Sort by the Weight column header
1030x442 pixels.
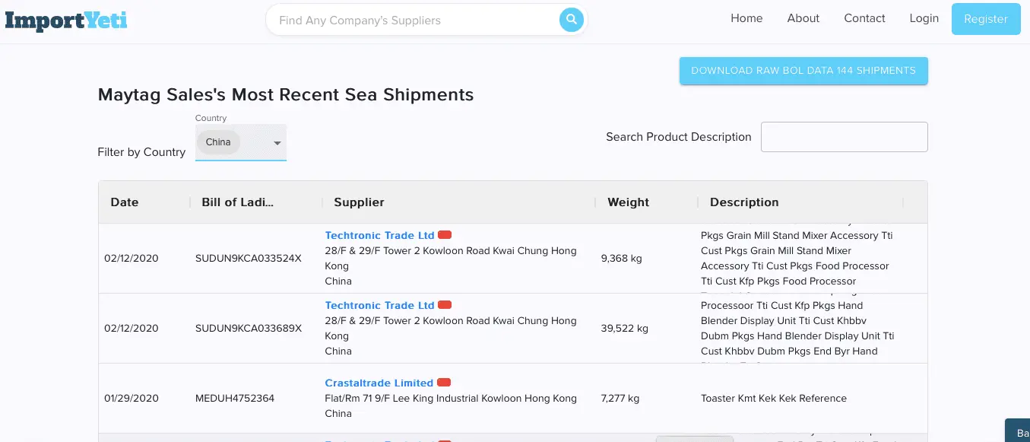628,202
